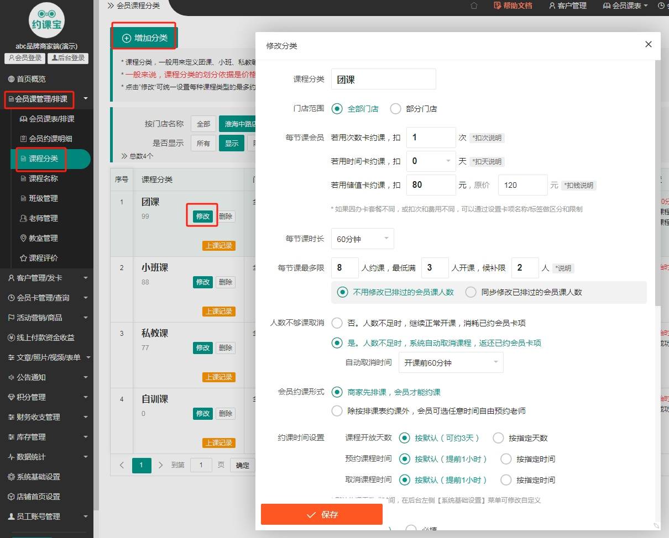Image resolution: width=669 pixels, height=538 pixels.
Task: Open 帮助文档 link
Action: point(513,6)
